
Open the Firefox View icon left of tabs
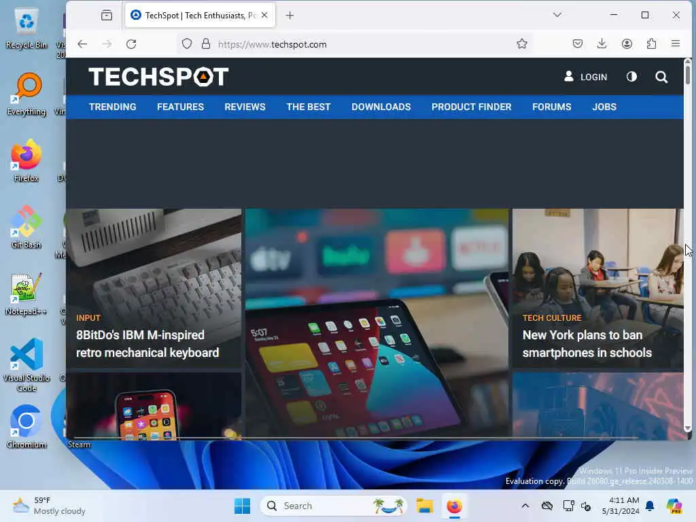(107, 16)
